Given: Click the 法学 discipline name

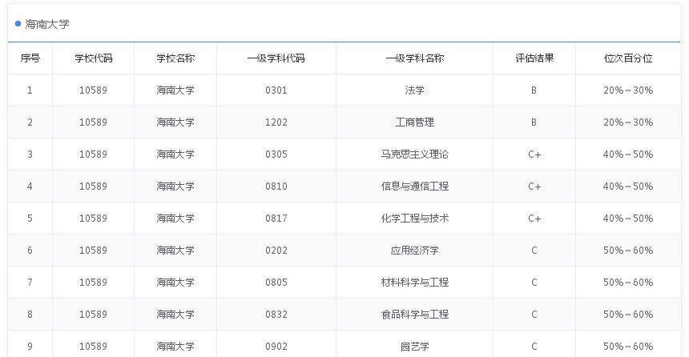Looking at the screenshot, I should (x=414, y=90).
